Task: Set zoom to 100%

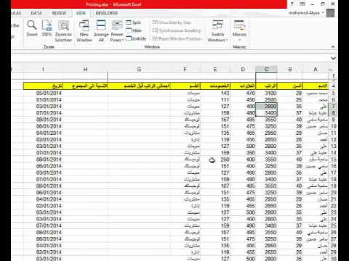Action: (47, 28)
